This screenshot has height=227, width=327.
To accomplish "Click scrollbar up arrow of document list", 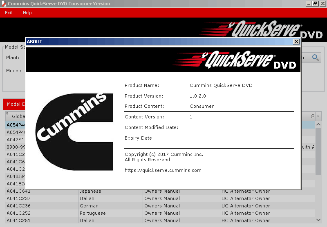I will click(318, 125).
